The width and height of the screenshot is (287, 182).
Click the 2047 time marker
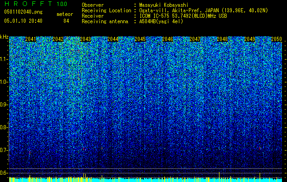point(195,39)
